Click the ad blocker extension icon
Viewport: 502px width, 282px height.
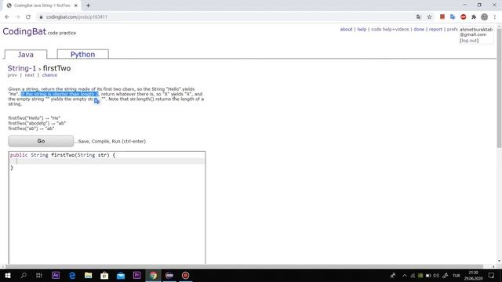(464, 17)
